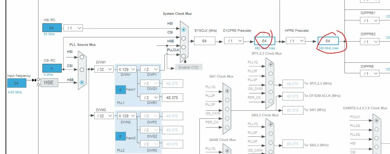
Task: Select I2S_CKIN in SAI1 Clock Mux
Action: tap(227, 118)
